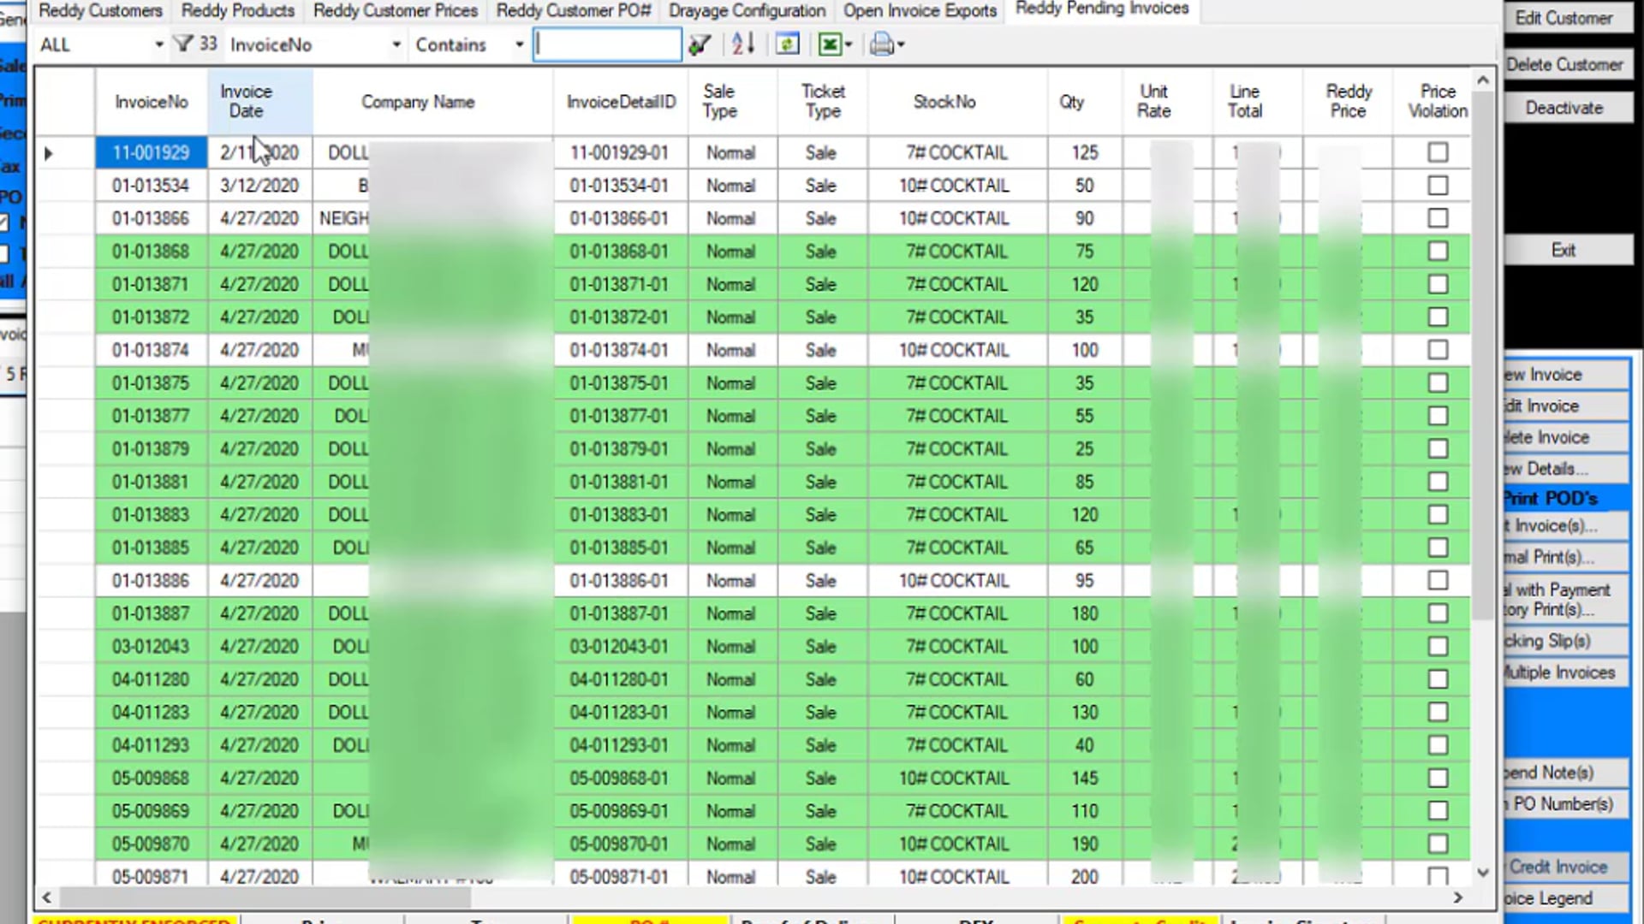The image size is (1644, 924).
Task: Switch to Reddy Customer Prices tab
Action: coord(396,11)
